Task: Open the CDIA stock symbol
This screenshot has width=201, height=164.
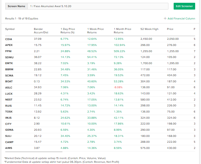Action: tap(9, 39)
